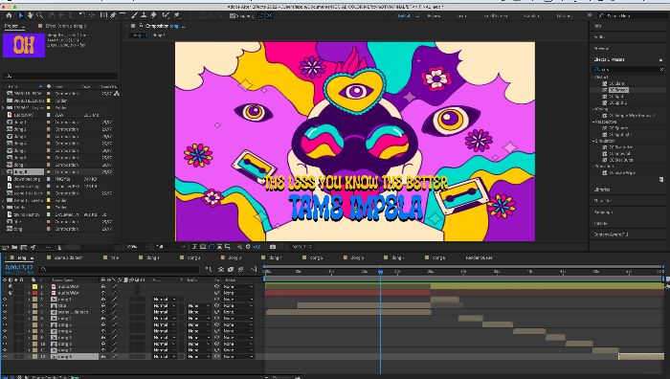Viewport: 670px width, 379px height.
Task: Collapse the Perspective effects category
Action: [594, 122]
